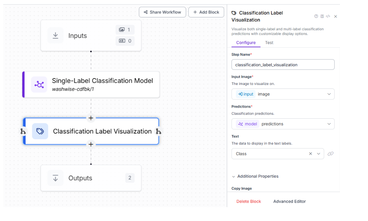The width and height of the screenshot is (368, 221).
Task: Collapse the Additional Properties section
Action: tap(234, 177)
